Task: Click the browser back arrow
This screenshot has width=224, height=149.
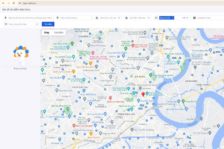Action: pyautogui.click(x=3, y=3)
